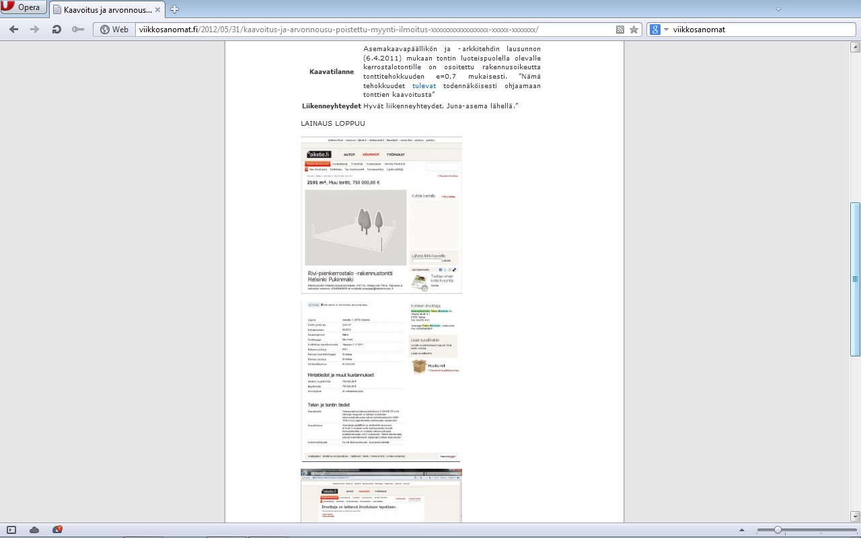Open a new tab with plus button

click(x=175, y=9)
